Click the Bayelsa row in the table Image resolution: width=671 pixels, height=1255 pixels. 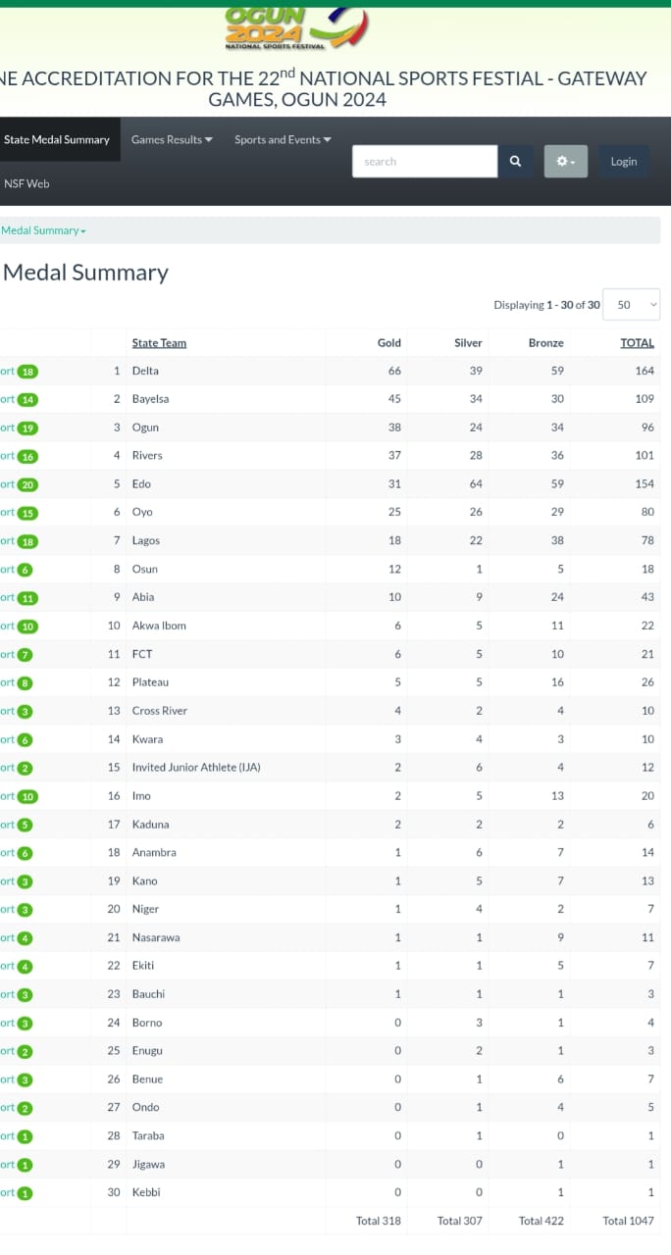point(330,400)
